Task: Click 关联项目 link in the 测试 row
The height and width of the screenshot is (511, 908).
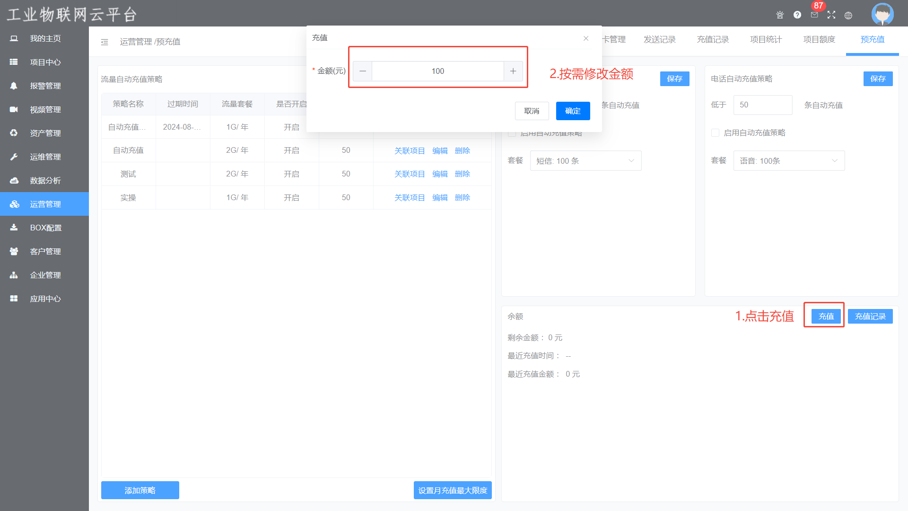Action: (x=410, y=174)
